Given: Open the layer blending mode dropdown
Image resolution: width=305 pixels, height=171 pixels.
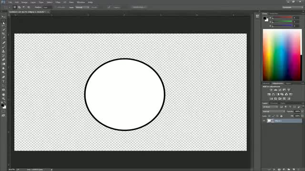Looking at the screenshot, I should pos(274,112).
